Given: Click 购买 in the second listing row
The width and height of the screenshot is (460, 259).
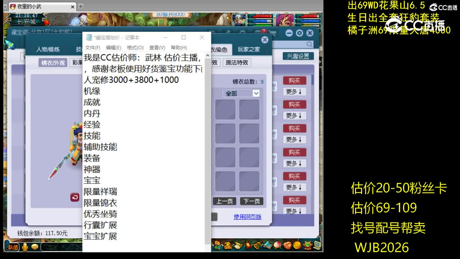Looking at the screenshot, I should pyautogui.click(x=294, y=104).
